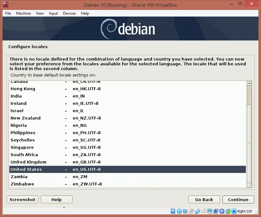
Task: Click the Go Back button
Action: pyautogui.click(x=204, y=199)
